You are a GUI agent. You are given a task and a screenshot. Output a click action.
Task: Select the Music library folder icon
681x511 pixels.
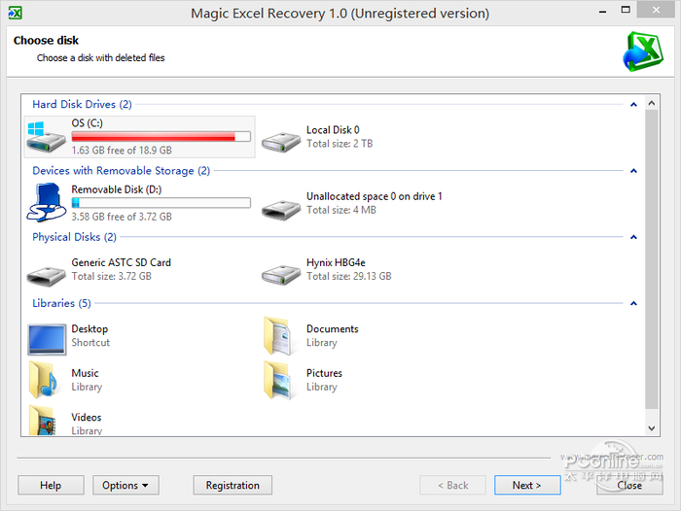click(x=44, y=380)
